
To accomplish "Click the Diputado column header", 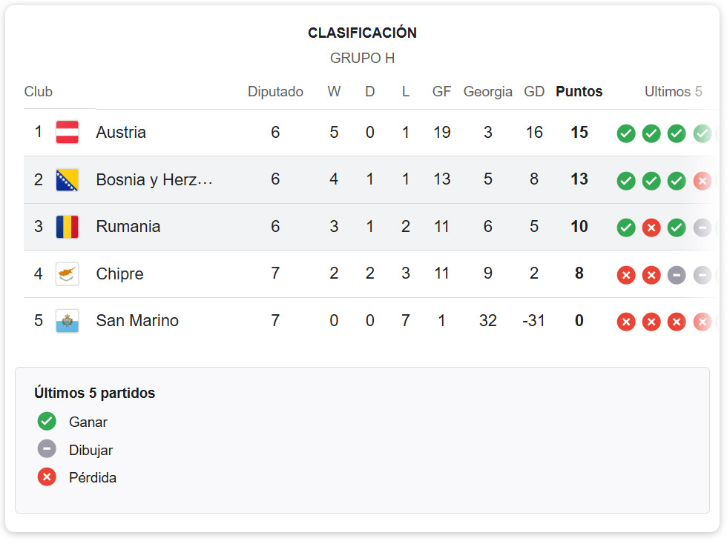I will (x=275, y=92).
